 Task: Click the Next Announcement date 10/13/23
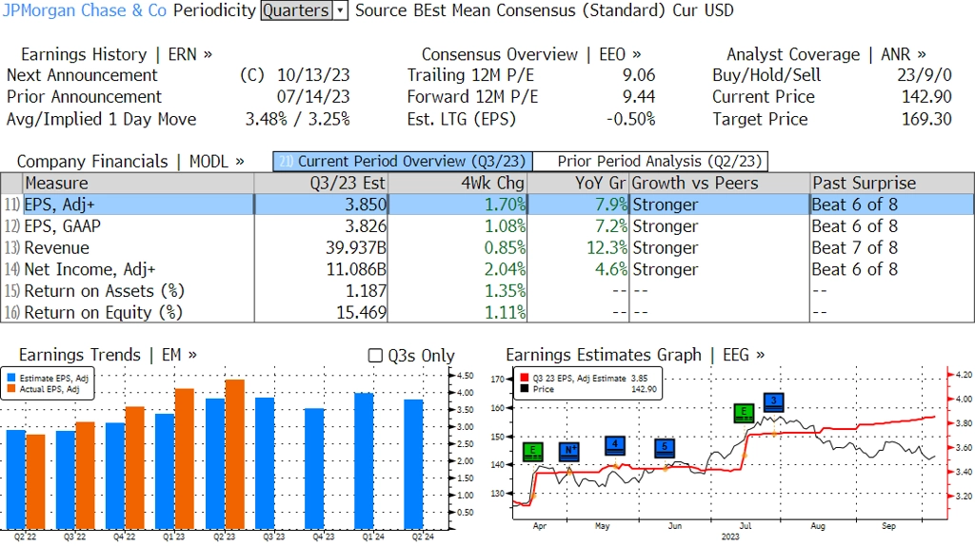(x=313, y=75)
